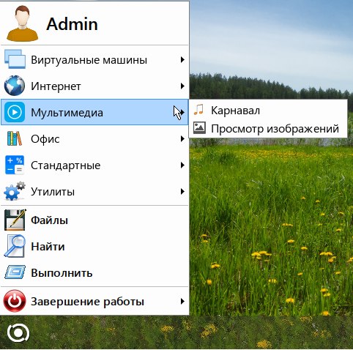Expand Виртуальные машины submenu arrow
The image size is (353, 350).
182,59
